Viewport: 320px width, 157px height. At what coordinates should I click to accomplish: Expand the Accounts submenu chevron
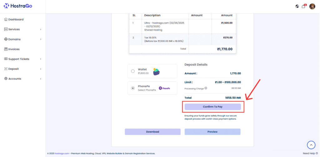click(41, 79)
